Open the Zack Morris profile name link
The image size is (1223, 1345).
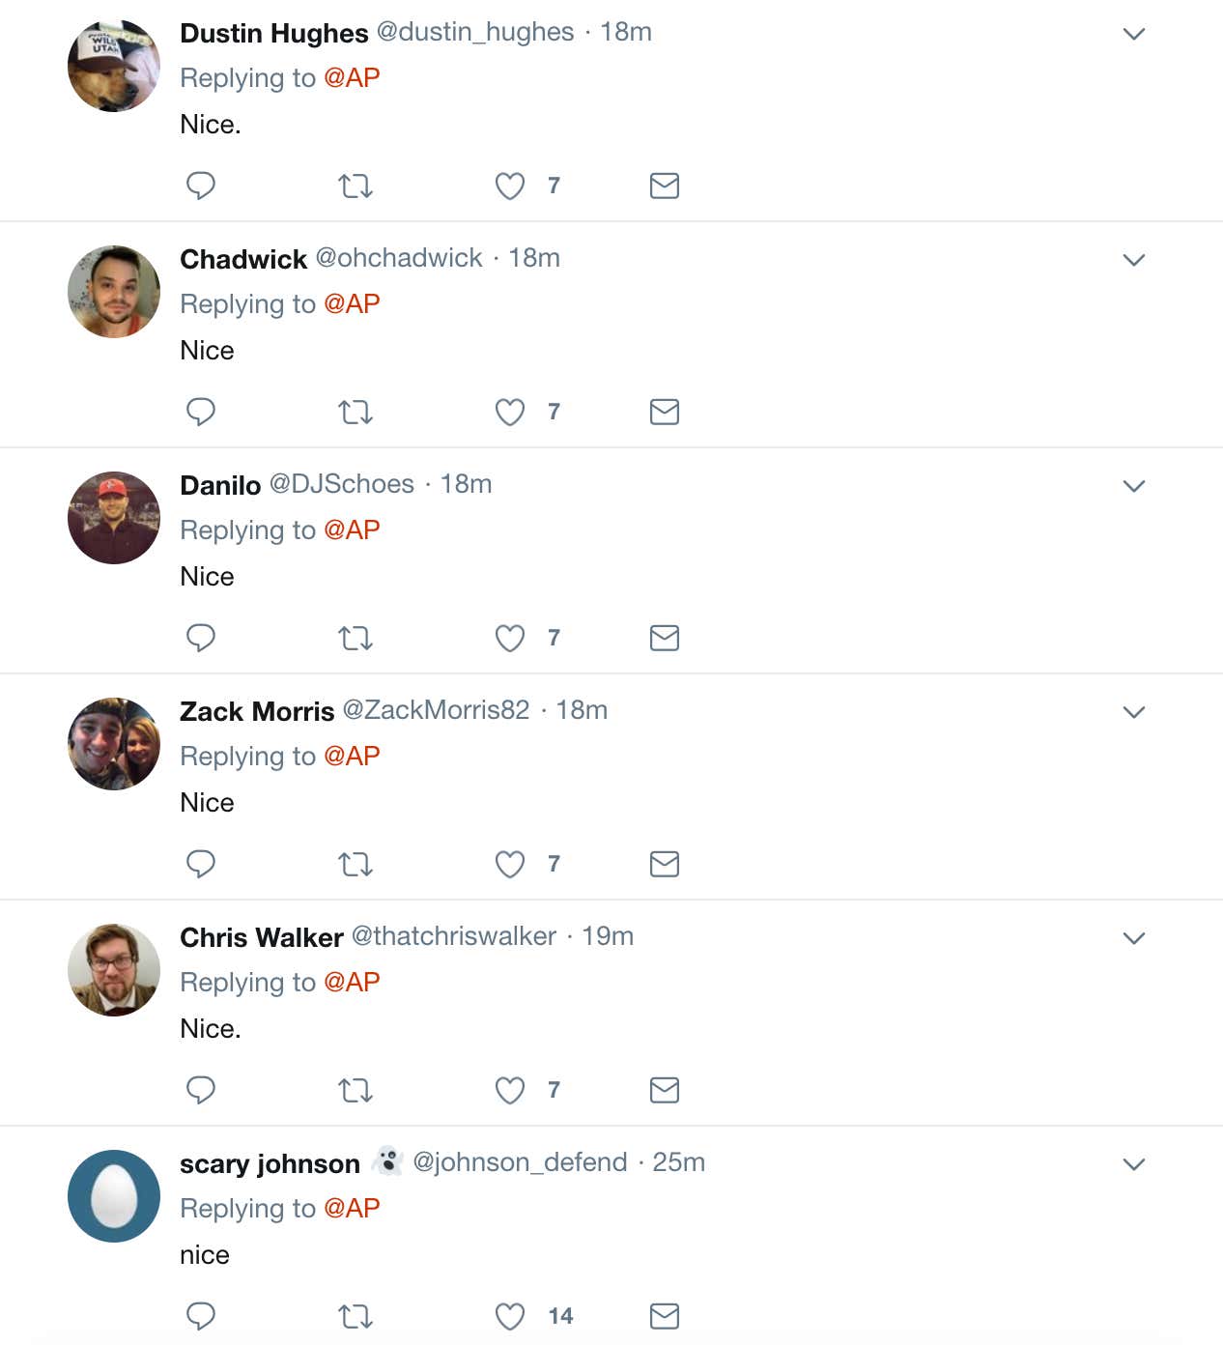[x=257, y=711]
